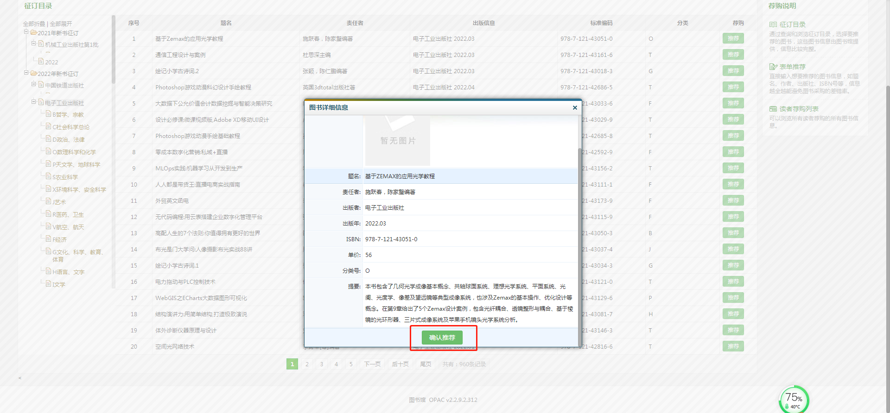Select the H语言、文字 category
The width and height of the screenshot is (890, 413).
pos(68,272)
